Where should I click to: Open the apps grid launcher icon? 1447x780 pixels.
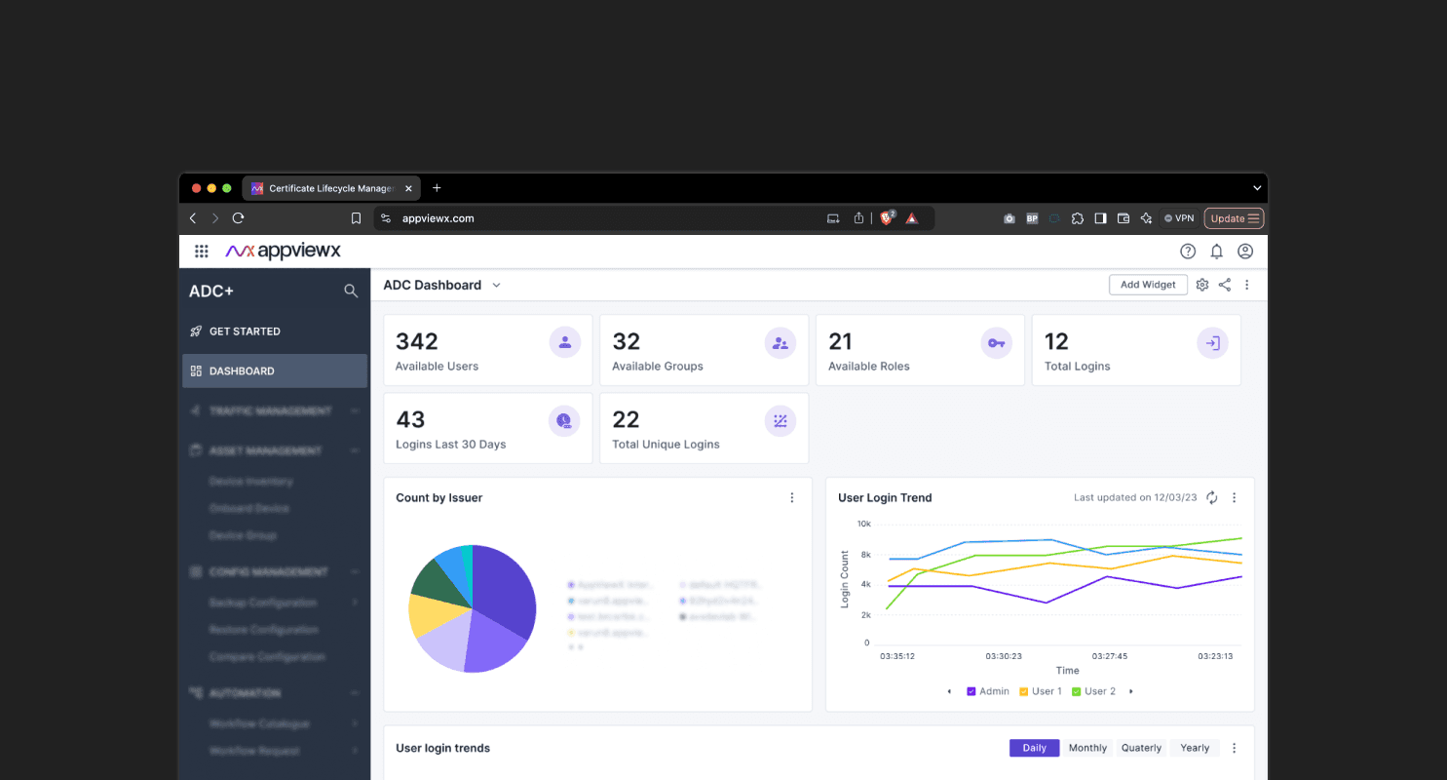(202, 252)
